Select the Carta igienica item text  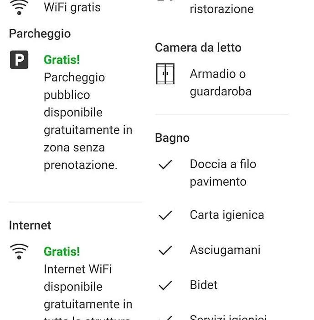point(227,215)
